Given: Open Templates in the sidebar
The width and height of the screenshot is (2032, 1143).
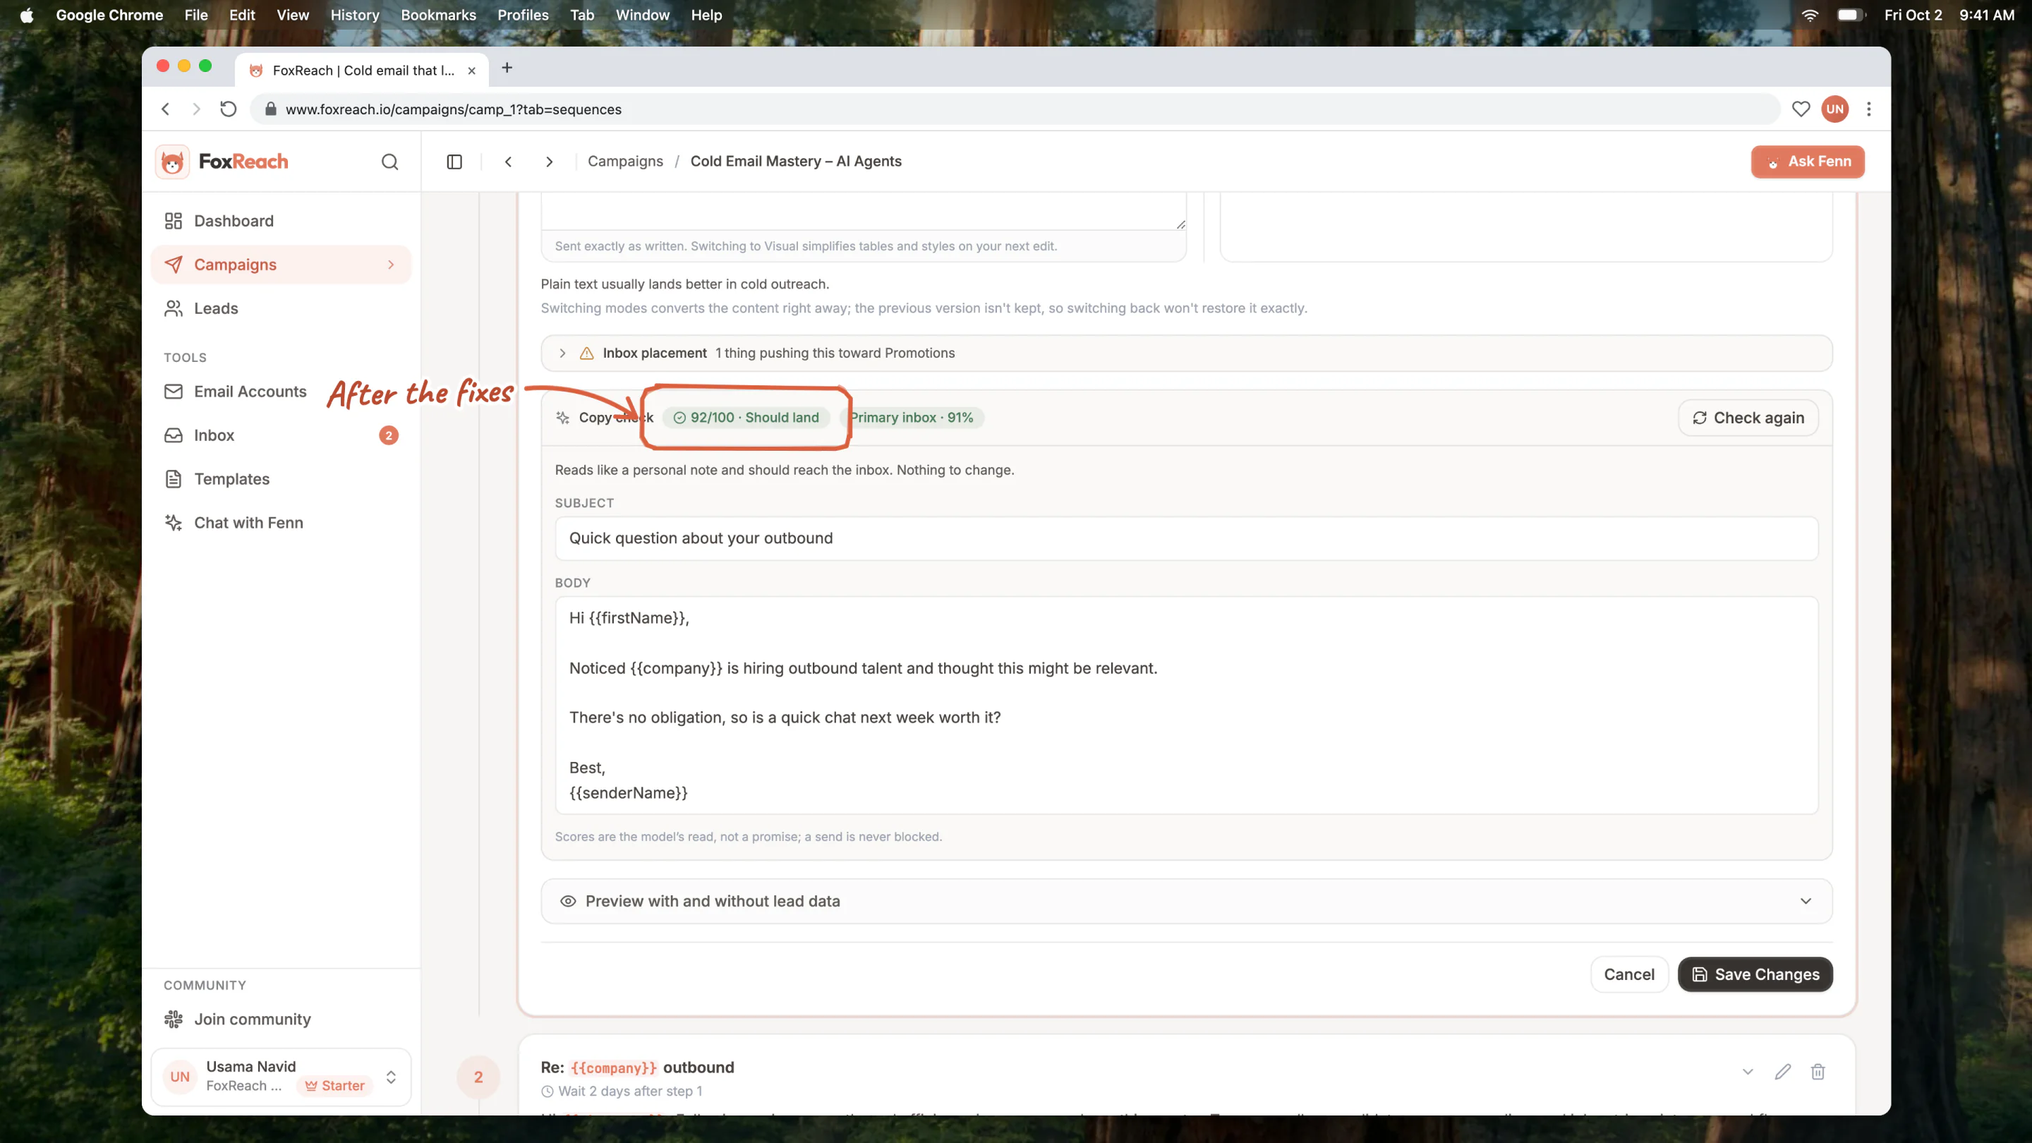Looking at the screenshot, I should click(x=281, y=479).
